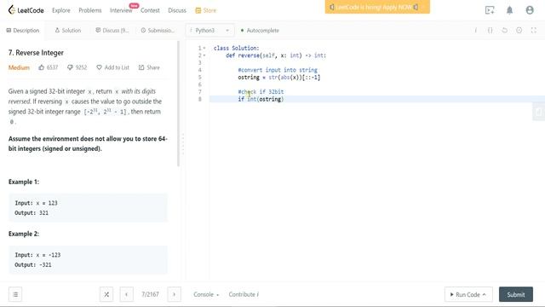Switch to the Description tab

23,31
